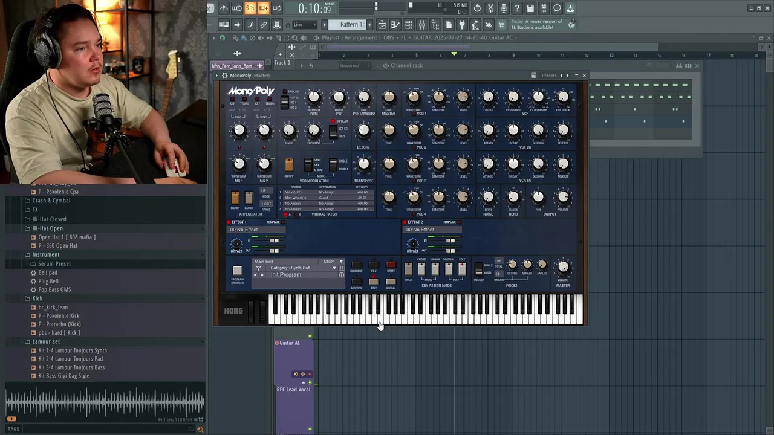Toggle the 3-2-1 countdown before recording
The width and height of the screenshot is (774, 435).
click(x=250, y=8)
